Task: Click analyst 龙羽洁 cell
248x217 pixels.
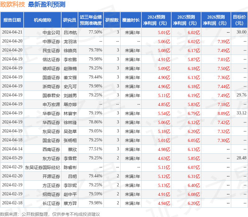Action: pyautogui.click(x=70, y=42)
